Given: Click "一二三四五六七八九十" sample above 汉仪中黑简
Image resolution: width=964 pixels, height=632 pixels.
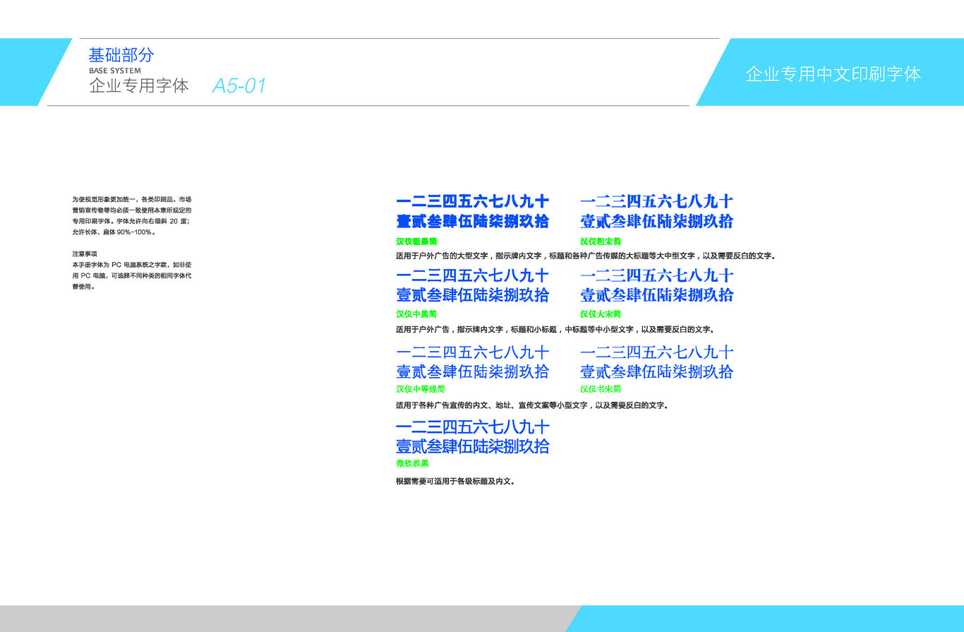Looking at the screenshot, I should point(473,275).
